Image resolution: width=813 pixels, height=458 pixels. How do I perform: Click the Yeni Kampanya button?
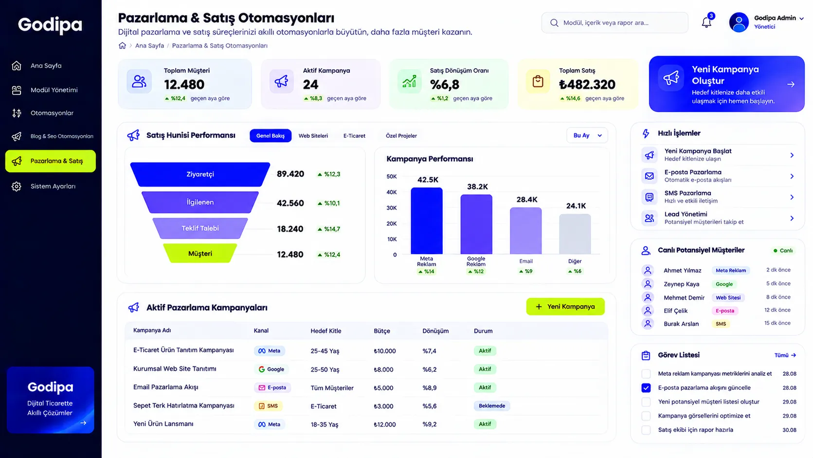point(565,307)
